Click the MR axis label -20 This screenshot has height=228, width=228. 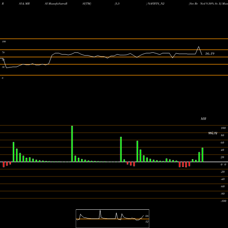(223, 172)
